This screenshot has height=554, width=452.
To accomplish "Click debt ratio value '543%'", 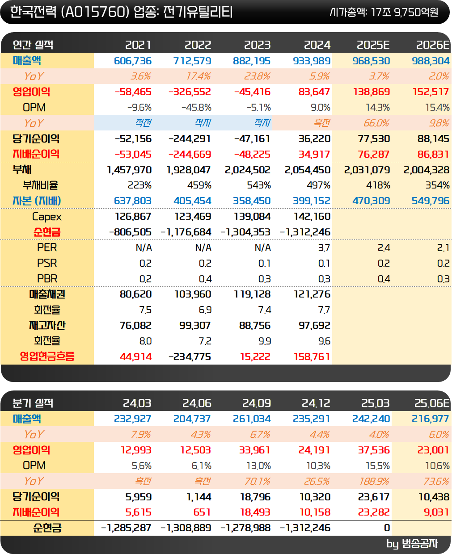I will [x=259, y=185].
